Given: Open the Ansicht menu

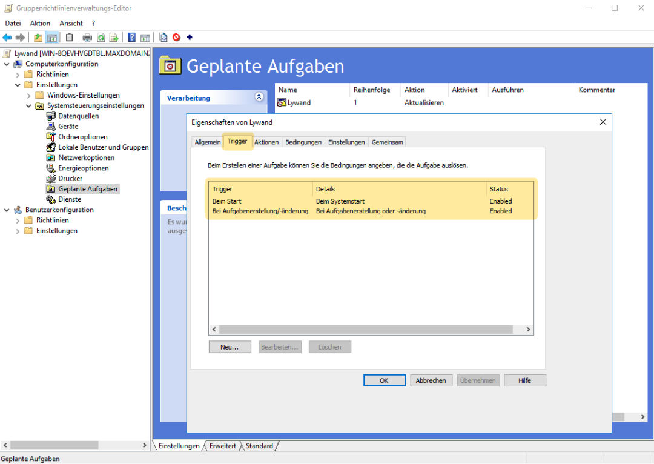Looking at the screenshot, I should [71, 24].
